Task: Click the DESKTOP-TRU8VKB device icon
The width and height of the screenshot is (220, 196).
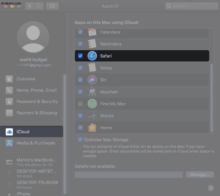Action: 9,184
